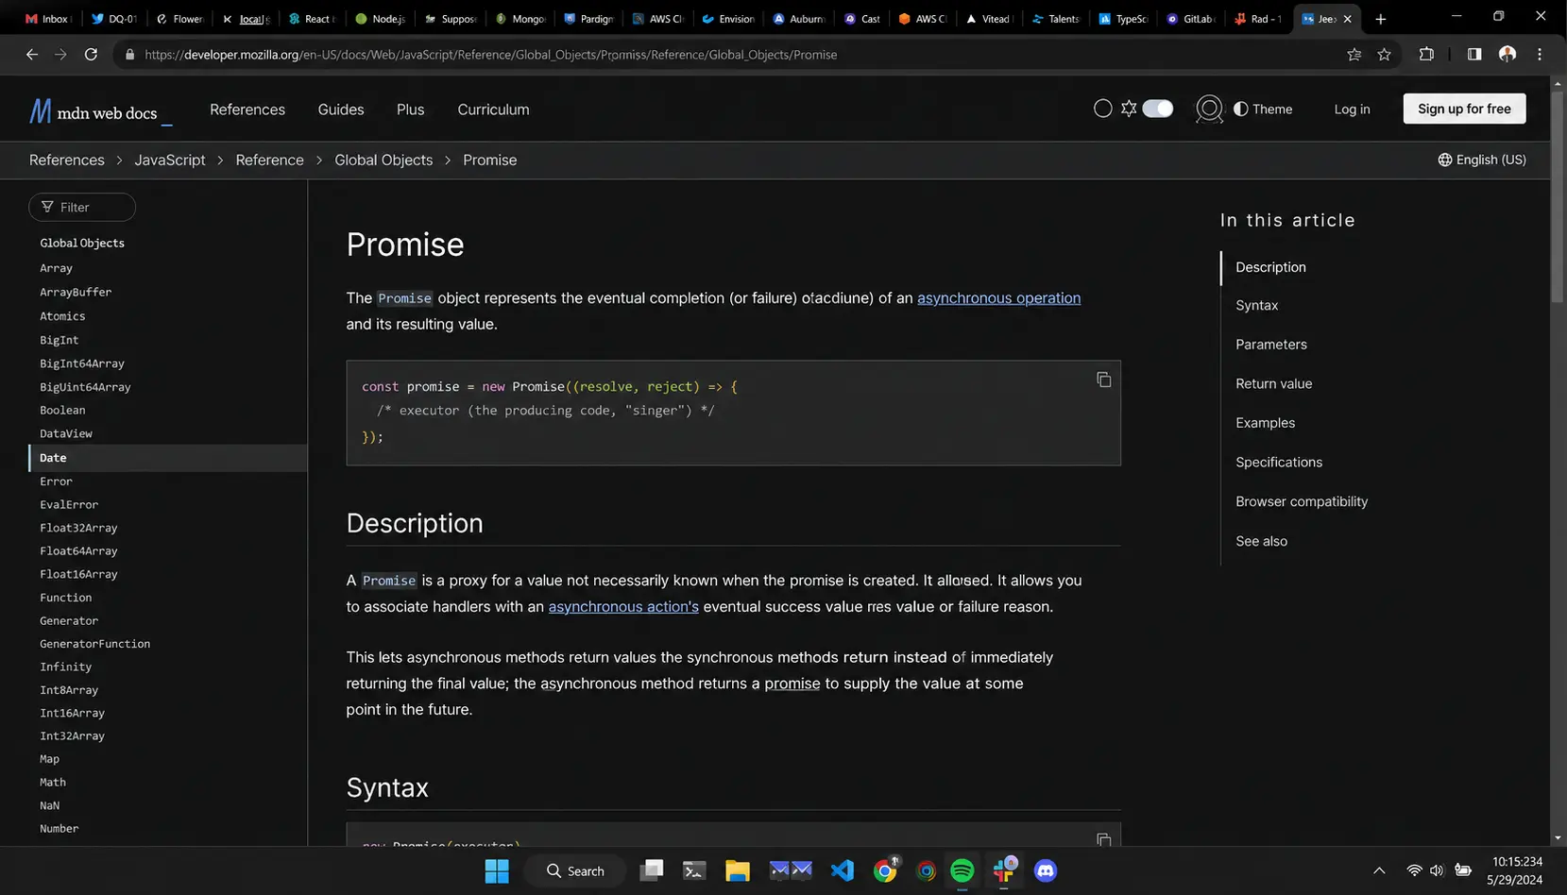
Task: Click the address bar URL
Action: point(491,55)
